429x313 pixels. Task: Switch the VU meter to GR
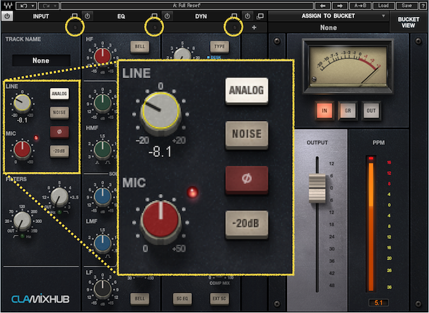point(348,111)
